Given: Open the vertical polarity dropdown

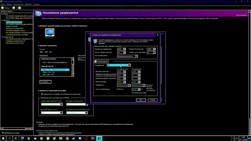Looking at the screenshot, I should (x=138, y=85).
